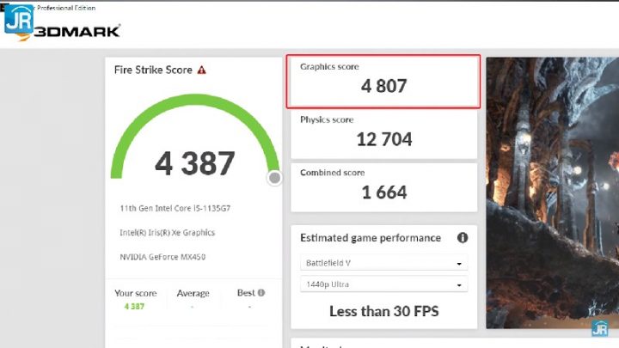Click the JR logo in the top-left corner

[18, 19]
